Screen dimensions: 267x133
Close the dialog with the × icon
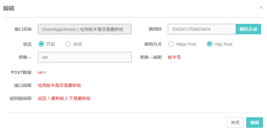[x=261, y=7]
